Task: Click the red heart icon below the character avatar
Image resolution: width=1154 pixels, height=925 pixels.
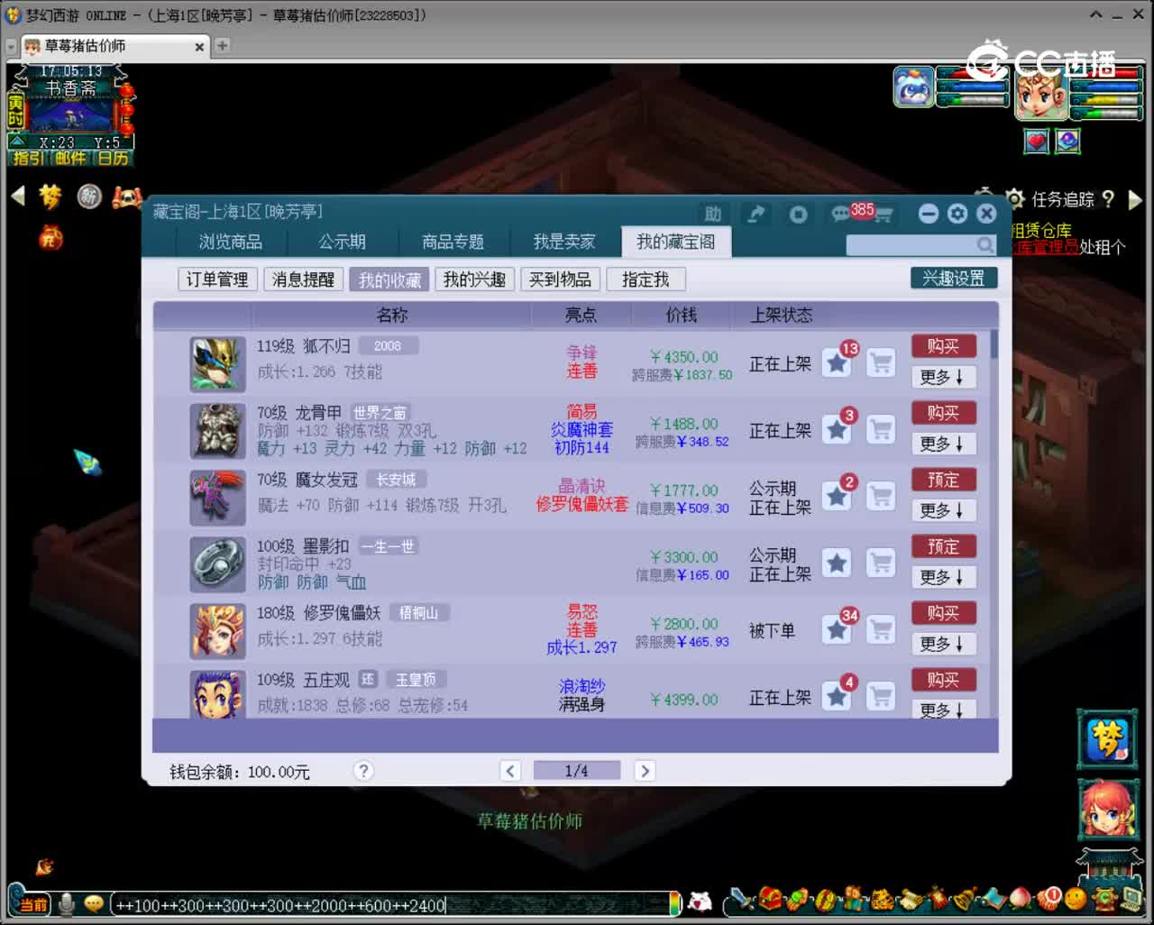Action: pyautogui.click(x=1037, y=142)
